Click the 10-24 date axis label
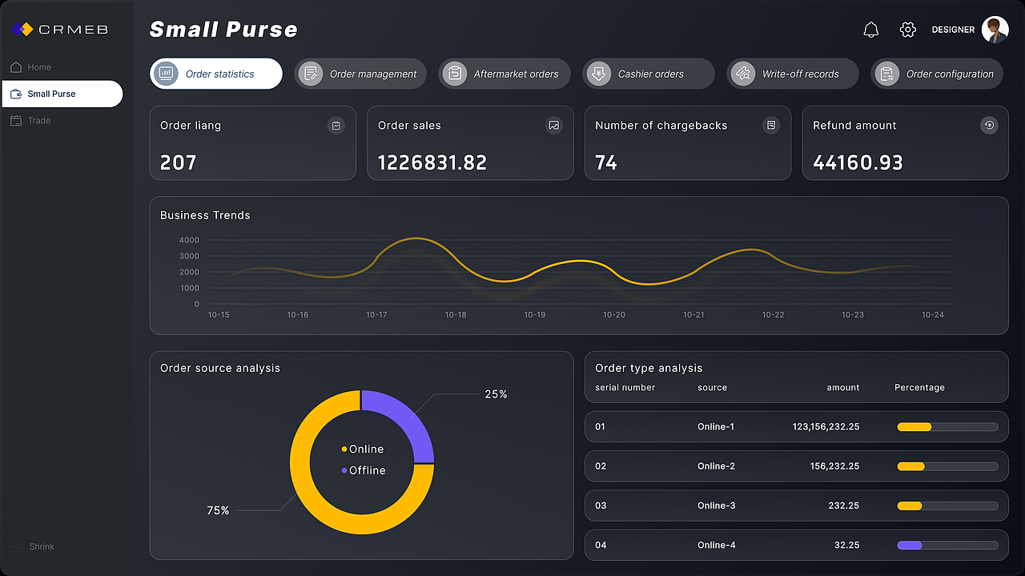This screenshot has height=576, width=1025. click(933, 315)
